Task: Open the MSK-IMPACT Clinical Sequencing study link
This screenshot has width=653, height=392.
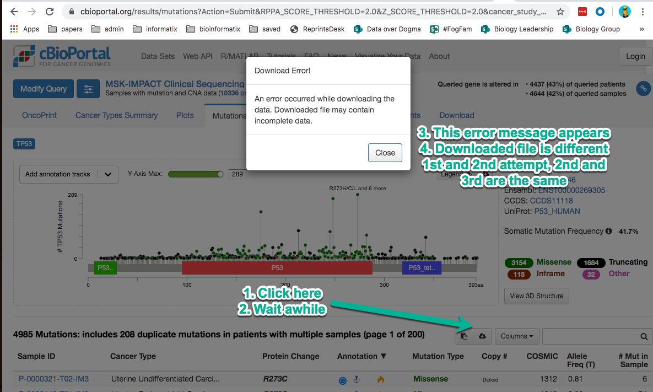Action: [x=175, y=84]
